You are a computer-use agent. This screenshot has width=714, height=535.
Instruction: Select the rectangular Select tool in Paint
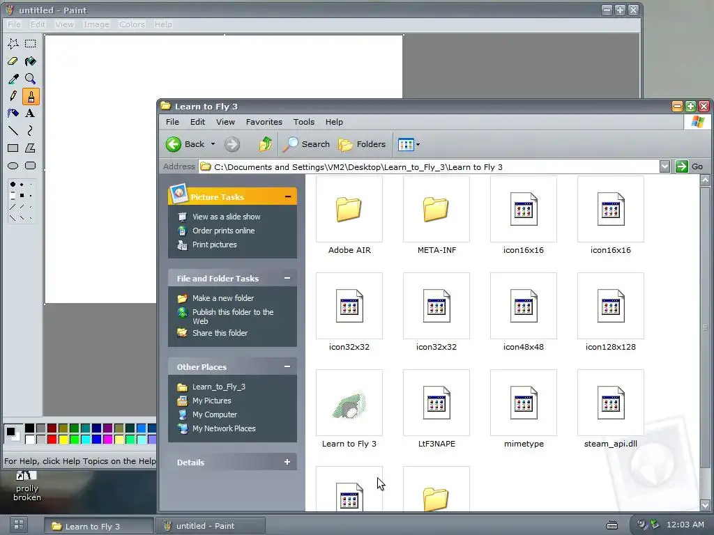tap(31, 44)
